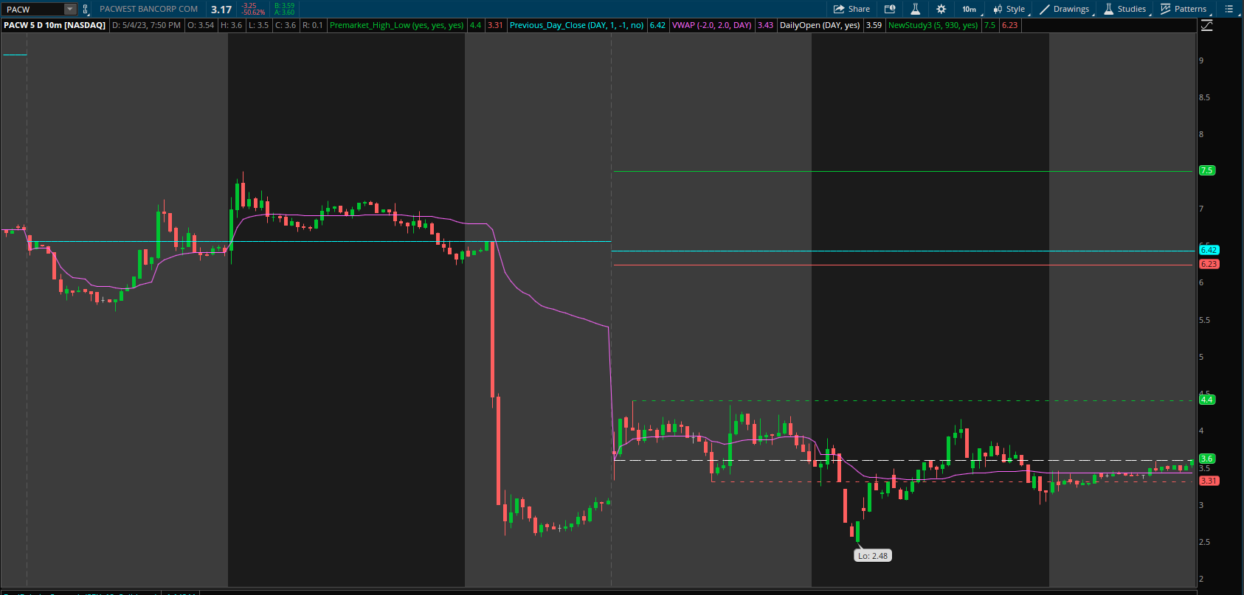Open the corporate events calendar icon
The width and height of the screenshot is (1244, 595).
pyautogui.click(x=890, y=10)
